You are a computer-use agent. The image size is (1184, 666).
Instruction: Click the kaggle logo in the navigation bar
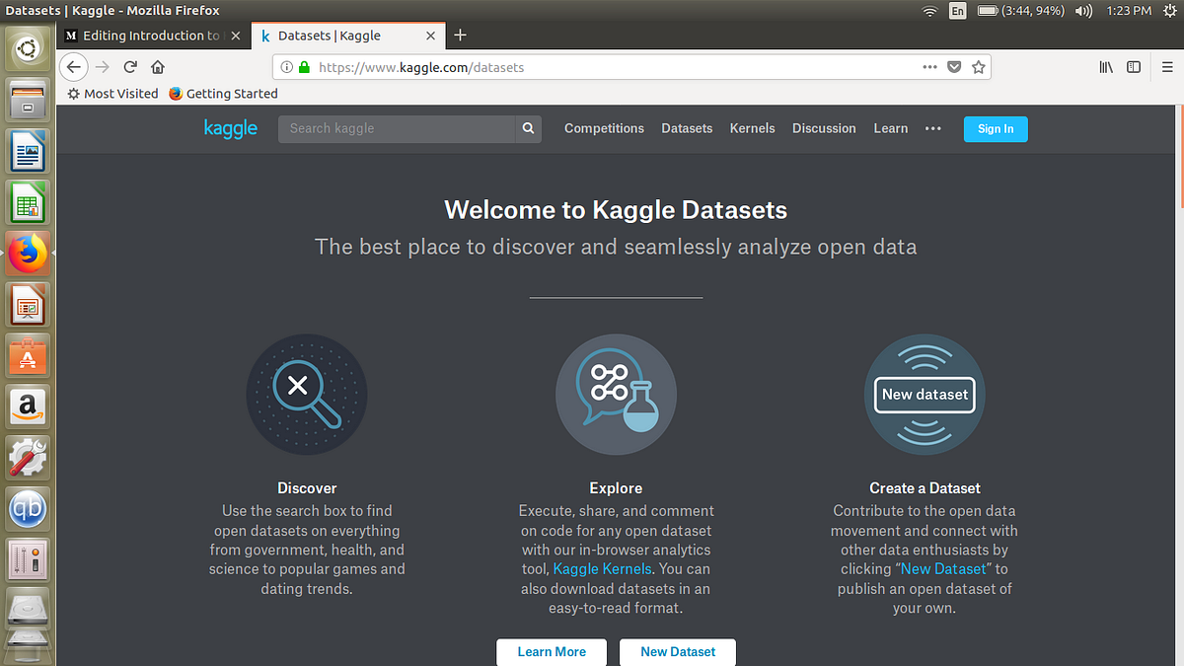tap(230, 128)
